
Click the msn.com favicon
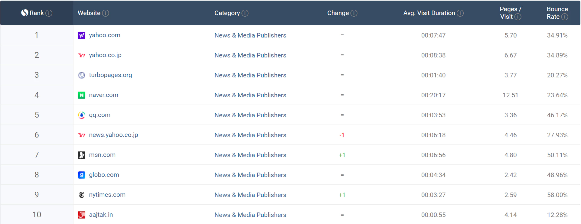[x=82, y=155]
